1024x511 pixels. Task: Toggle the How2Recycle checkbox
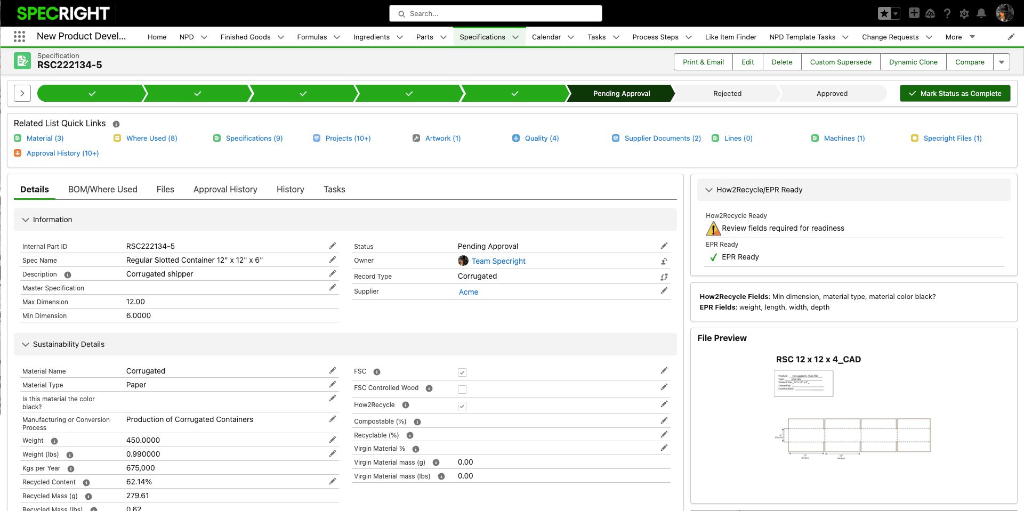(462, 406)
